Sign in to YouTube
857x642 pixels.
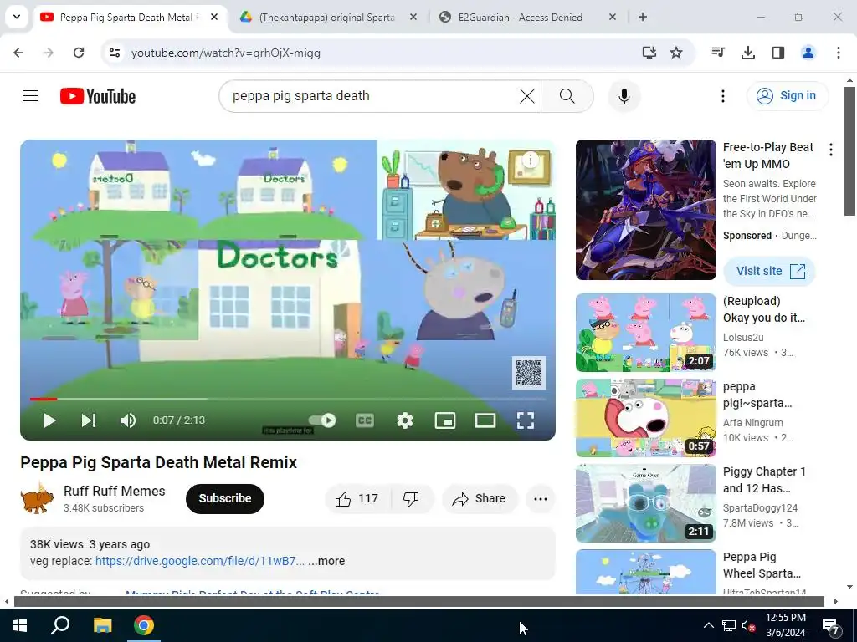[x=788, y=96]
